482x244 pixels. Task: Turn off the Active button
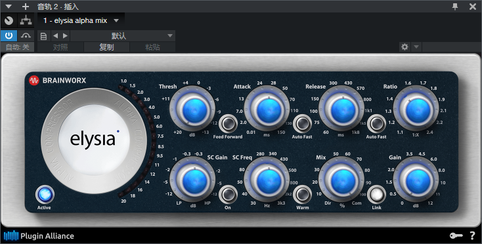[45, 195]
